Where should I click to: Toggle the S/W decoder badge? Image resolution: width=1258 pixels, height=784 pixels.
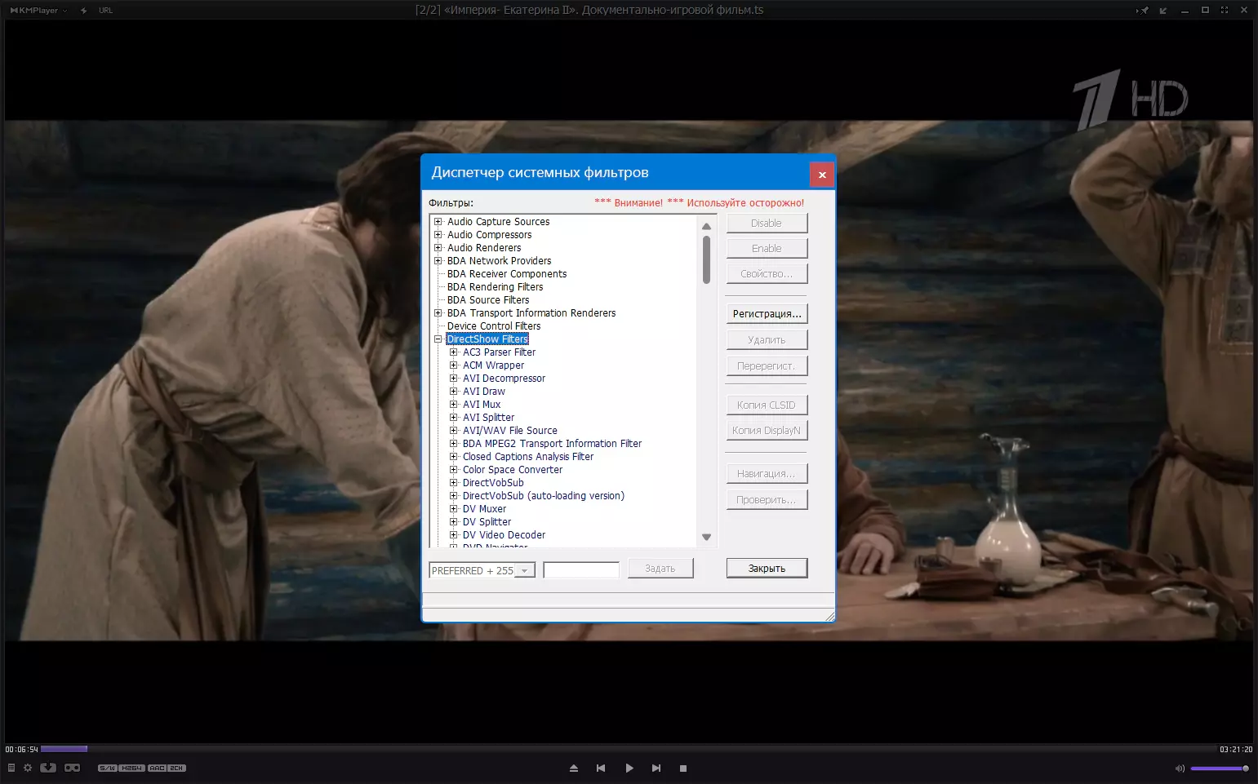coord(107,768)
